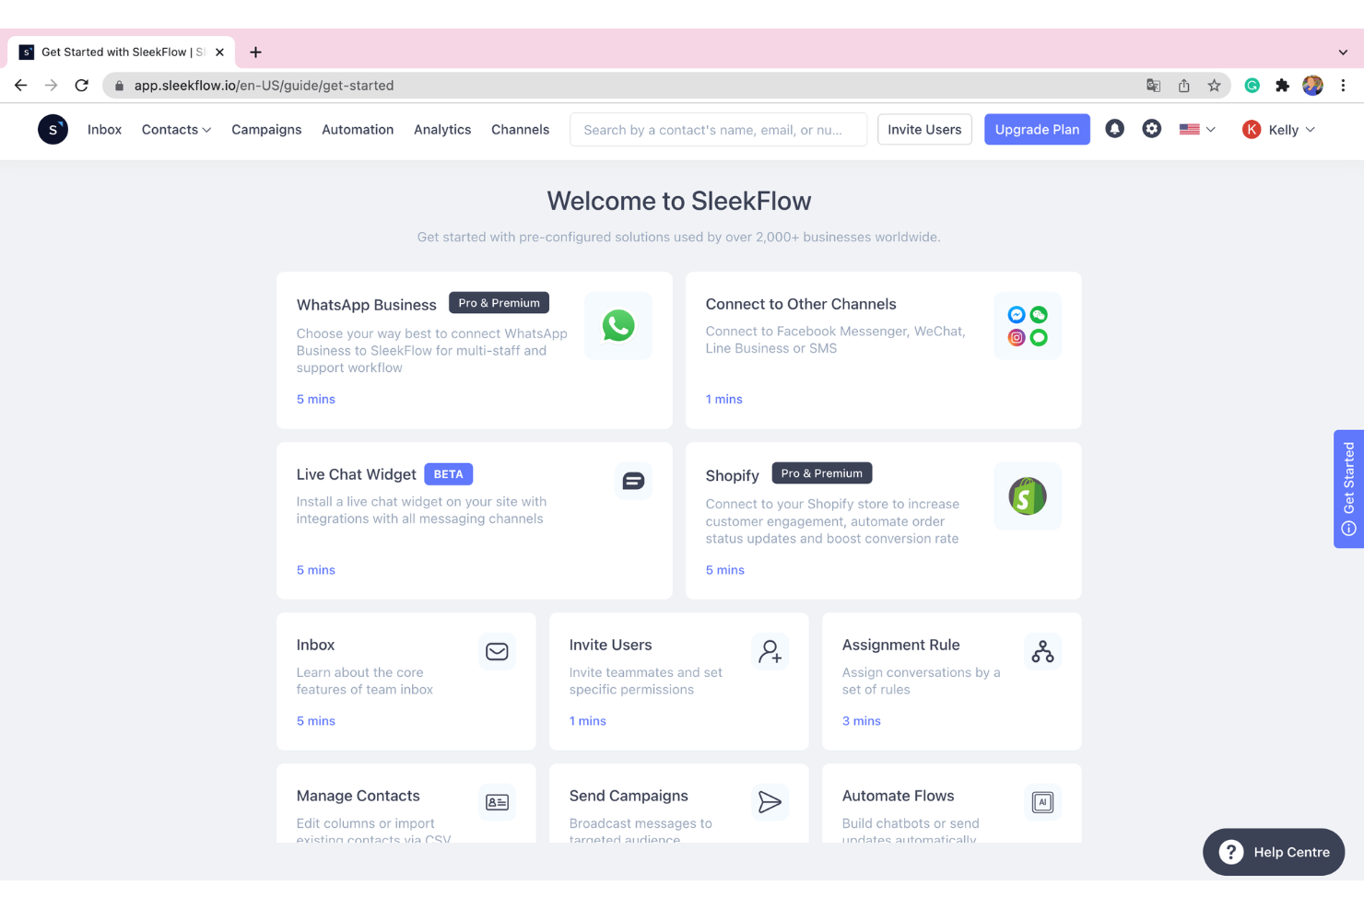
Task: Expand the Contacts dropdown menu
Action: [x=176, y=130]
